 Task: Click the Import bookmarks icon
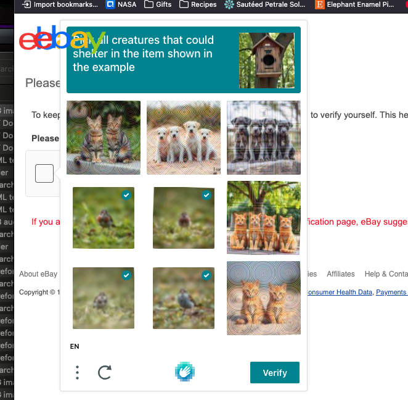click(27, 4)
